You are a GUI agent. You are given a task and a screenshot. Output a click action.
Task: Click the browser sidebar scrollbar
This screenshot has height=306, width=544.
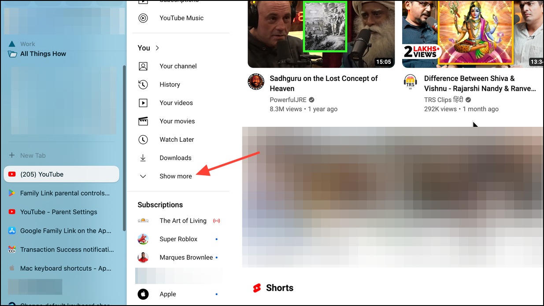[x=124, y=147]
